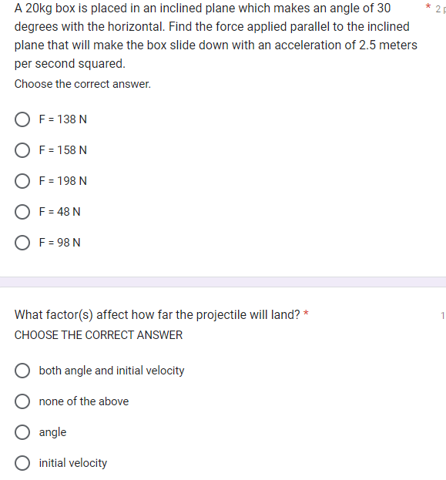
Task: Click the angle answer label text
Action: 52,432
